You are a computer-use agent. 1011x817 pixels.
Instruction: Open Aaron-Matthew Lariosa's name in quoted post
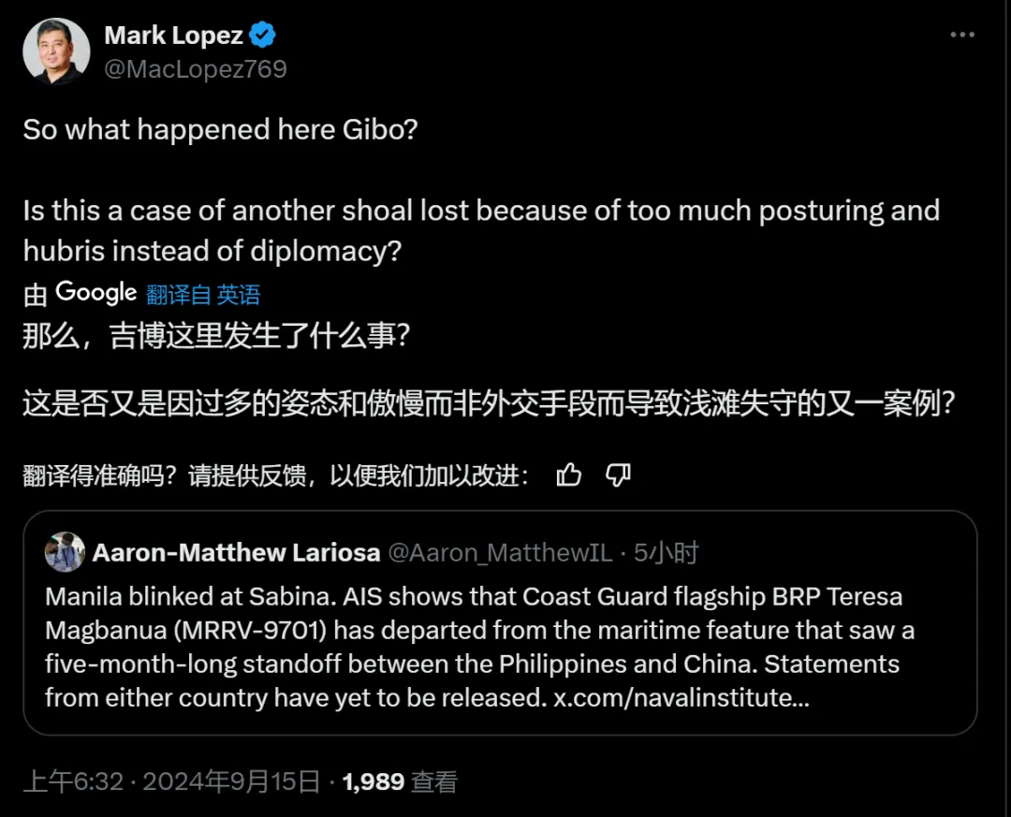click(x=236, y=553)
